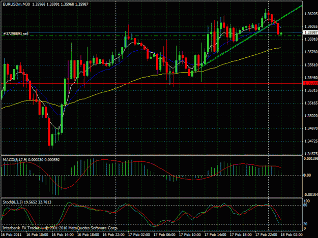The image size is (318, 238).
Task: Click the 16 Feb 10:00 time label
Action: point(37,234)
